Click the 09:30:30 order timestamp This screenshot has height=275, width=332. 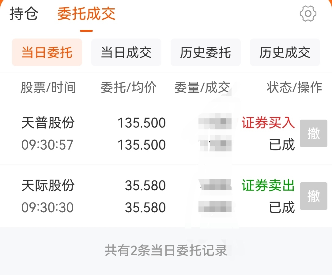click(x=47, y=208)
